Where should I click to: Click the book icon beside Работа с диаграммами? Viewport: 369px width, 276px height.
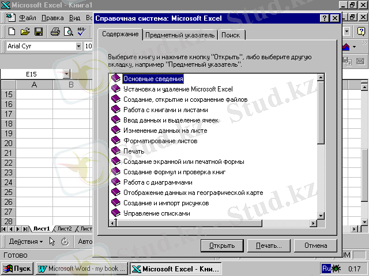tap(116, 182)
